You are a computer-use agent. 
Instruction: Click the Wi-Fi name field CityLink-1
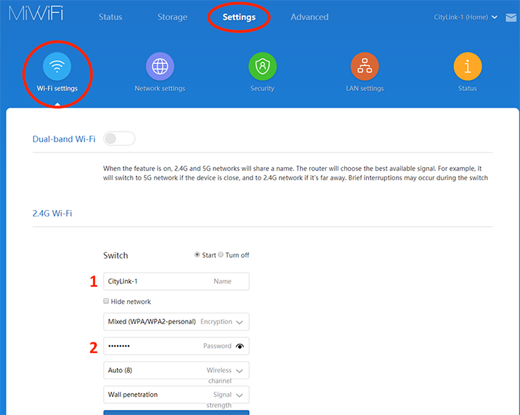(x=176, y=281)
